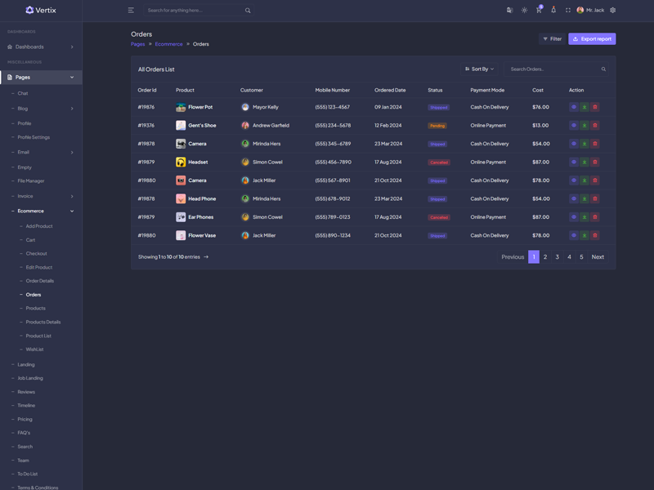Download the Gent's Shoe order
The width and height of the screenshot is (654, 490).
[x=585, y=126]
